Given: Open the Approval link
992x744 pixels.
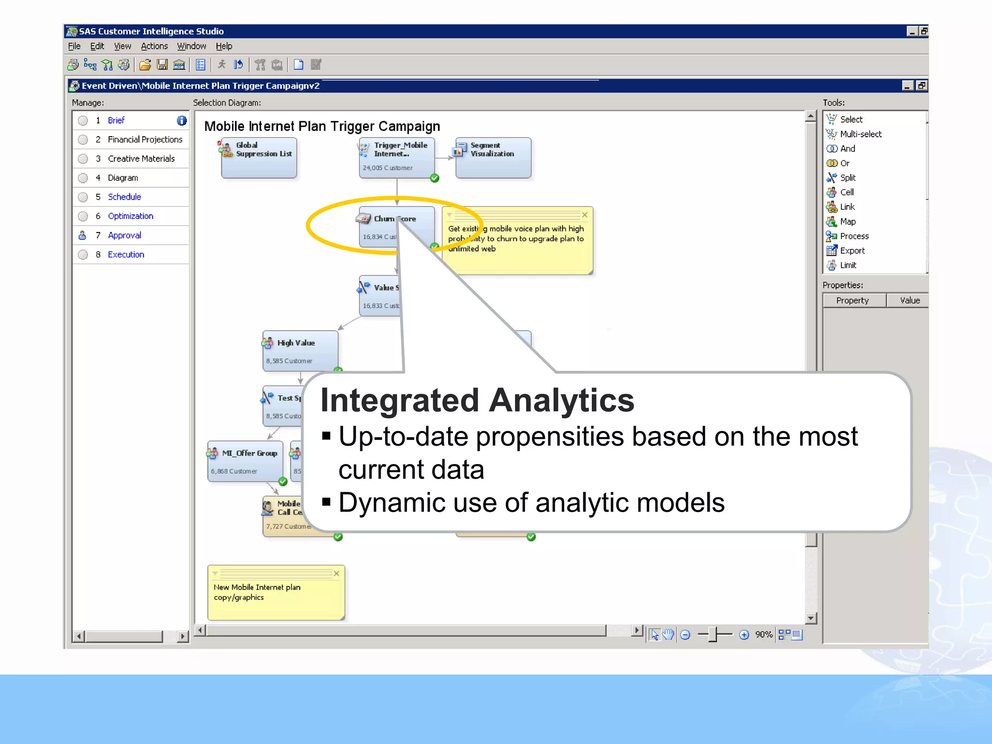Looking at the screenshot, I should [x=124, y=235].
